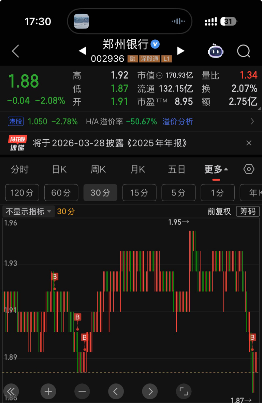Tap the H/A溢价率 value -50.67%
Screen dimensions: 262x403
coord(141,121)
